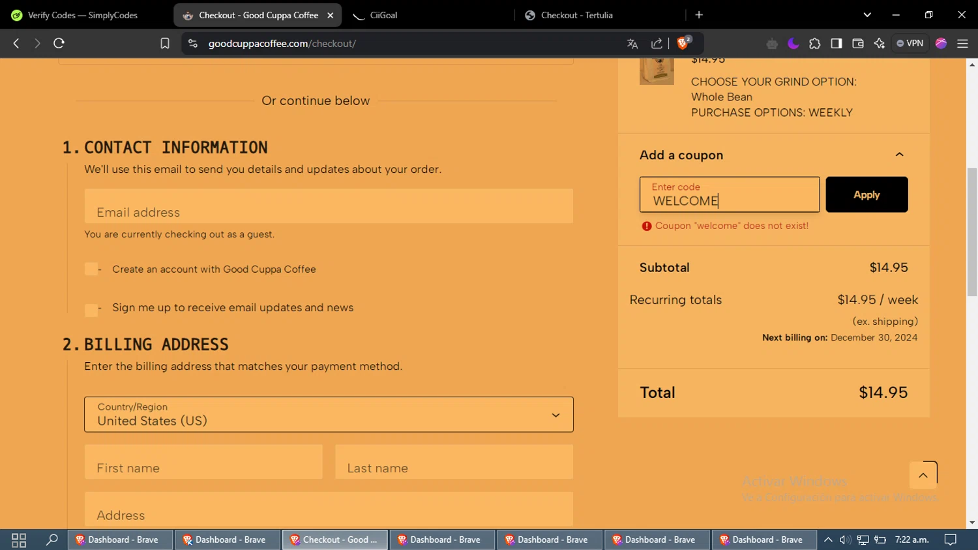The width and height of the screenshot is (978, 550).
Task: Apply the coupon code
Action: [x=867, y=194]
